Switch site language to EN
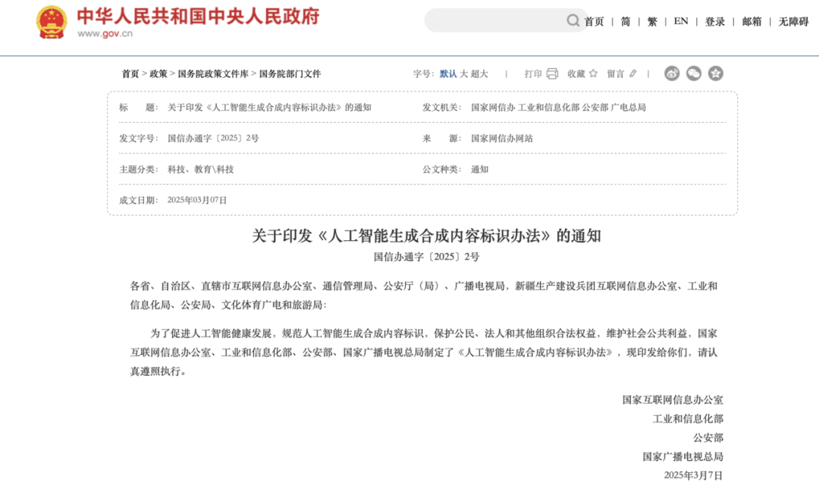 tap(681, 21)
